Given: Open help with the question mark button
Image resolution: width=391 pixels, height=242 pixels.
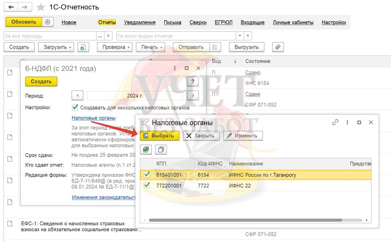Looking at the screenshot, I should pyautogui.click(x=193, y=81).
